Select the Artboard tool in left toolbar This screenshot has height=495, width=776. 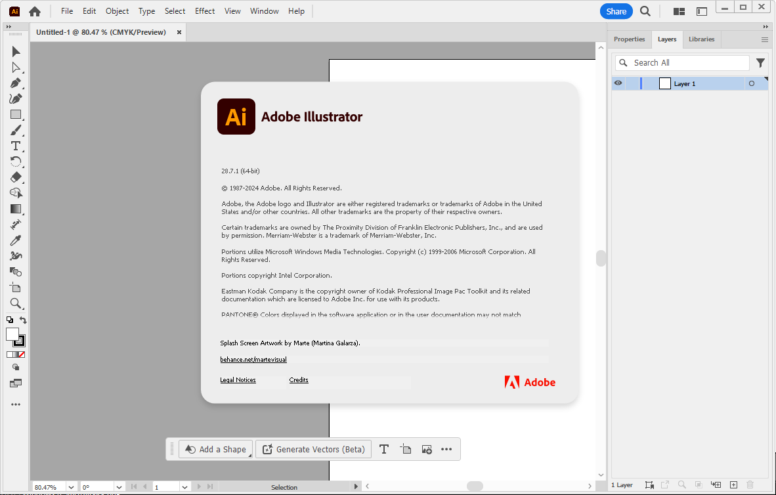[x=16, y=288]
